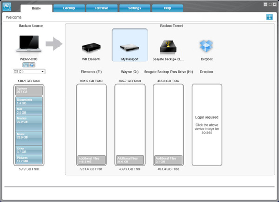Open the Backup tab

pyautogui.click(x=69, y=8)
